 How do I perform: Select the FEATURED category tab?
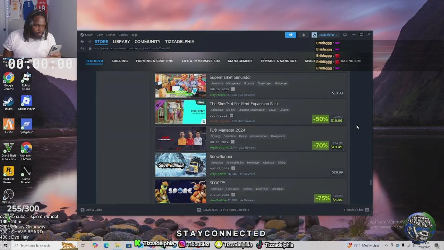[x=94, y=61]
